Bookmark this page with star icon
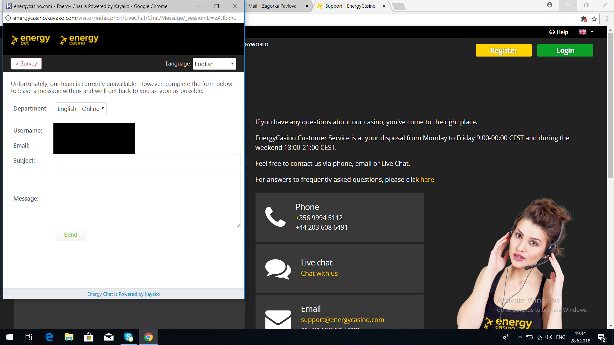 pyautogui.click(x=594, y=19)
